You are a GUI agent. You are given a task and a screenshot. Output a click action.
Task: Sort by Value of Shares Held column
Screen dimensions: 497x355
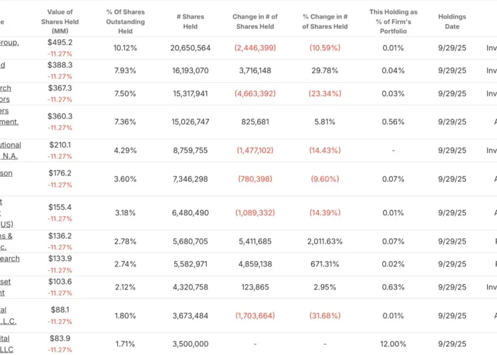(60, 22)
